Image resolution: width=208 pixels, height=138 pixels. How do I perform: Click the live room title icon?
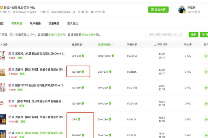click(x=1, y=7)
